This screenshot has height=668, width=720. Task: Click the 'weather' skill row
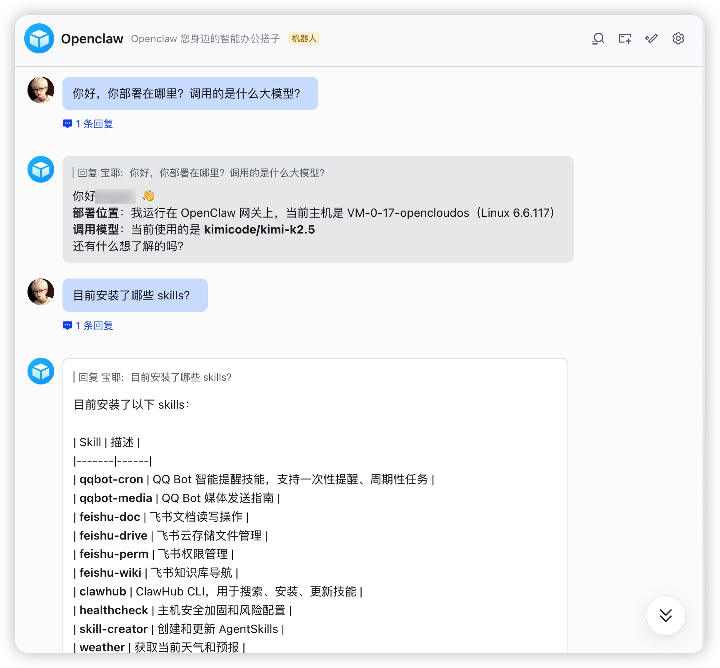point(159,648)
